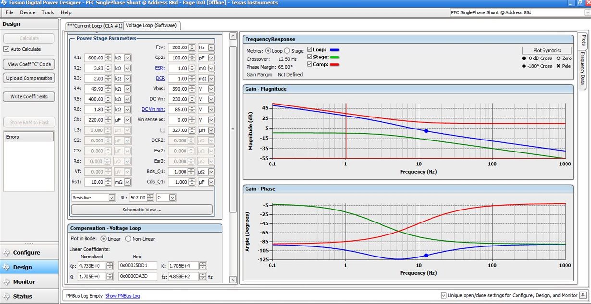Click the View Coeff "C" Code button
The width and height of the screenshot is (591, 304).
[29, 64]
